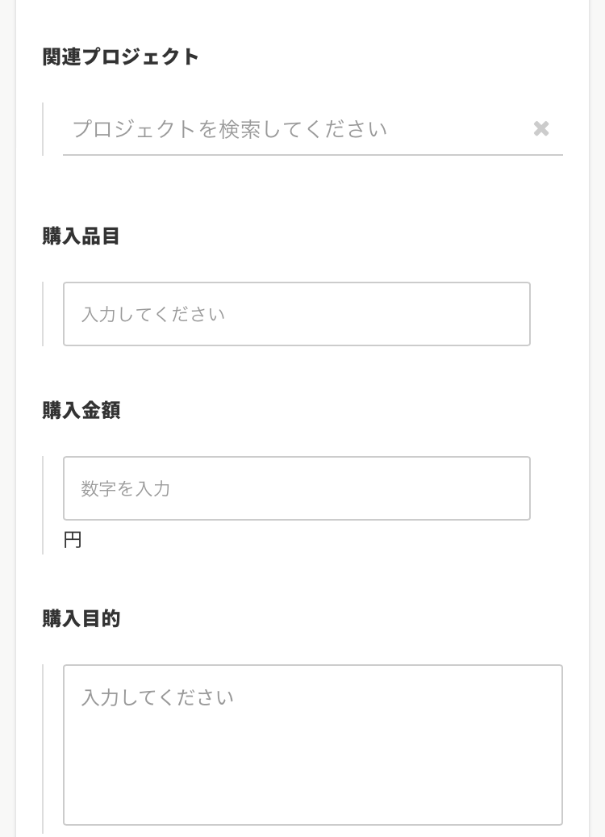Click the 購入目的 heading label

click(81, 619)
